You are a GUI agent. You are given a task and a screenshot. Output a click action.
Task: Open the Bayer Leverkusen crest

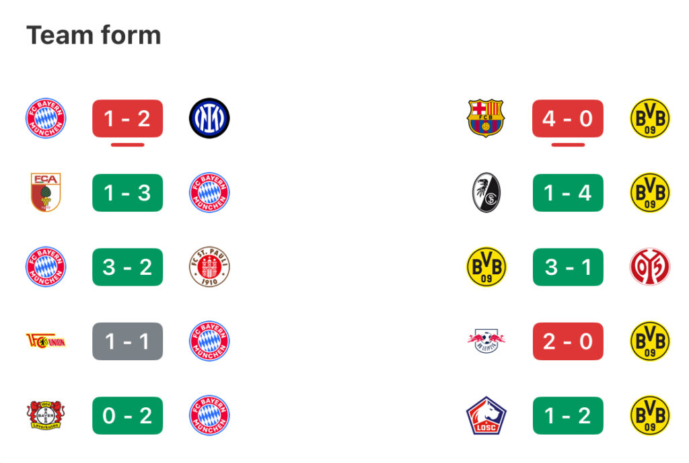pos(46,415)
